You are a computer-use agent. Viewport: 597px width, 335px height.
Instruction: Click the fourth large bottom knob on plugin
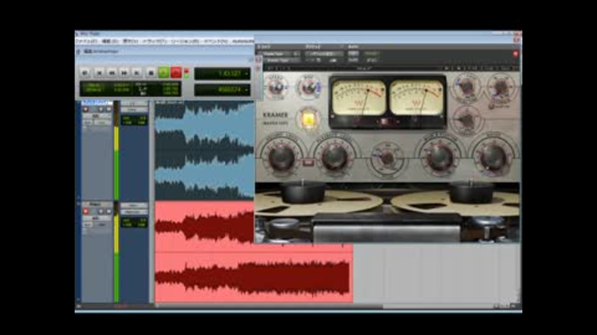click(440, 157)
